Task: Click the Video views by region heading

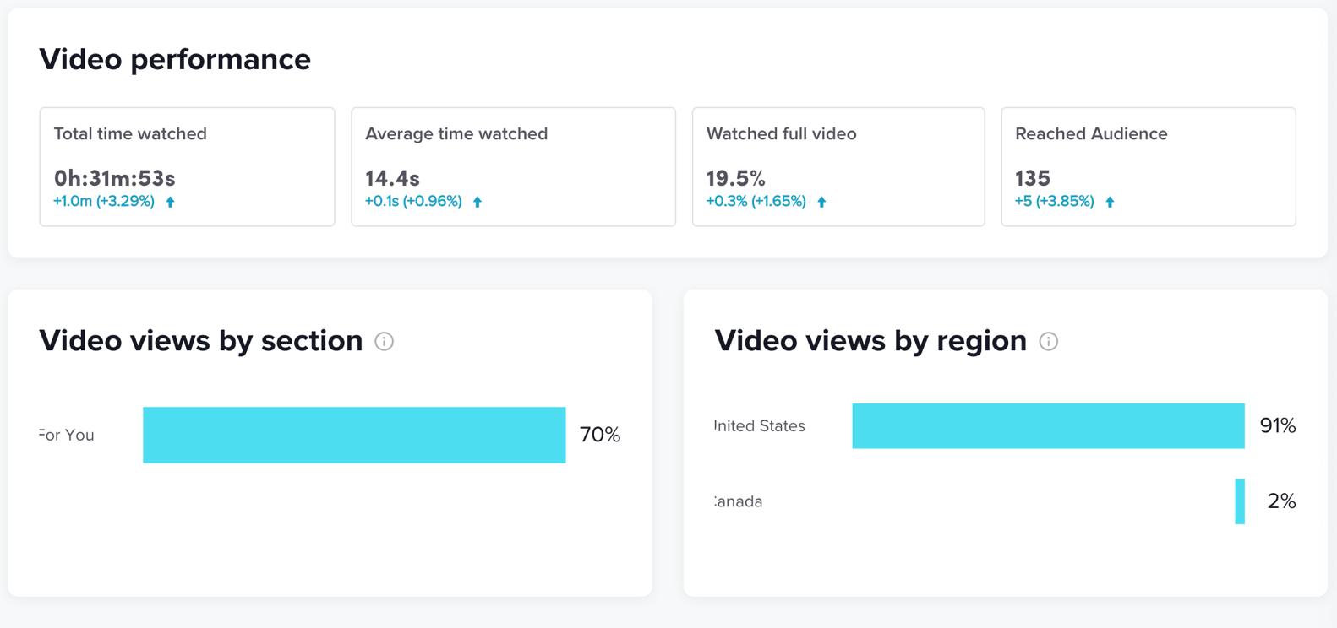Action: (x=870, y=341)
